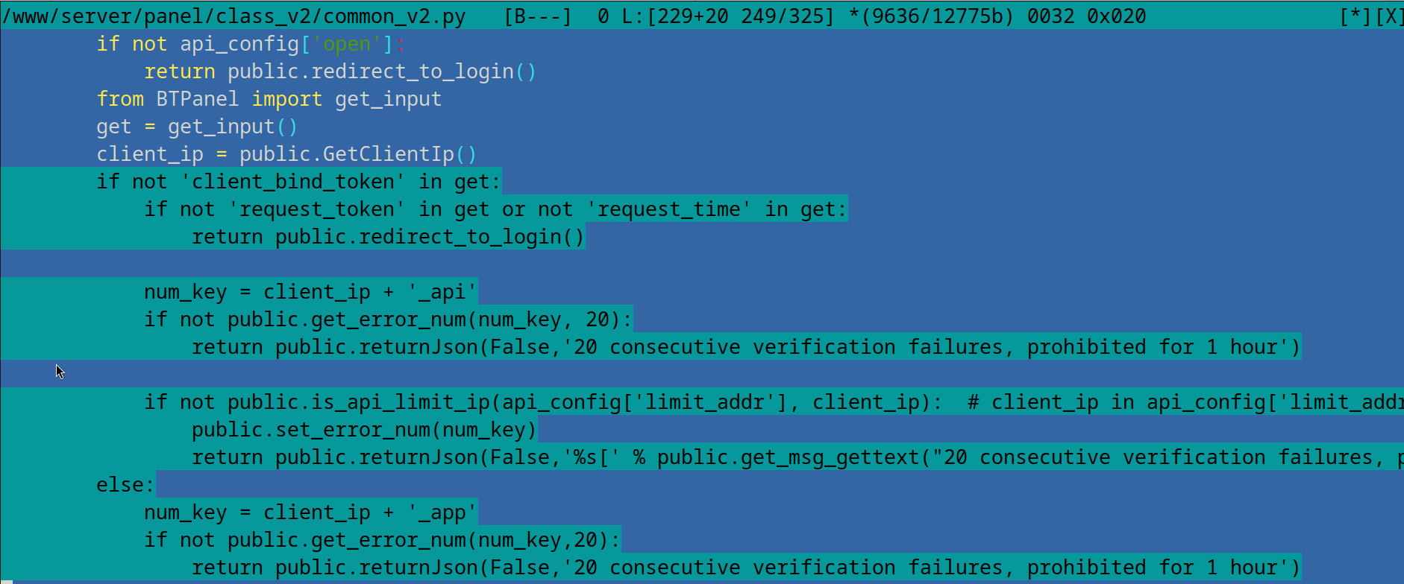Click the 'client_bind_token' string
Screen dimensions: 1404x584
coord(292,182)
